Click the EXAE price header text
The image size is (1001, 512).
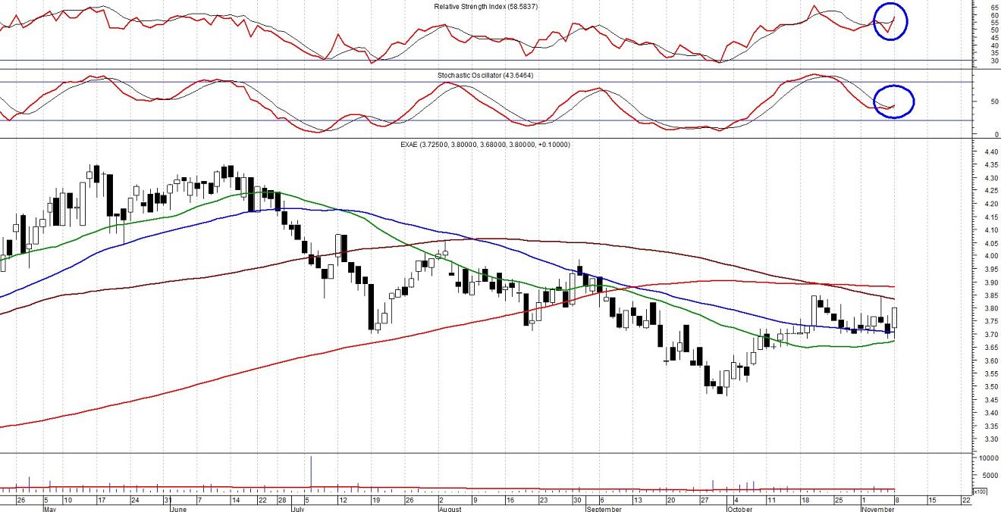(x=486, y=144)
